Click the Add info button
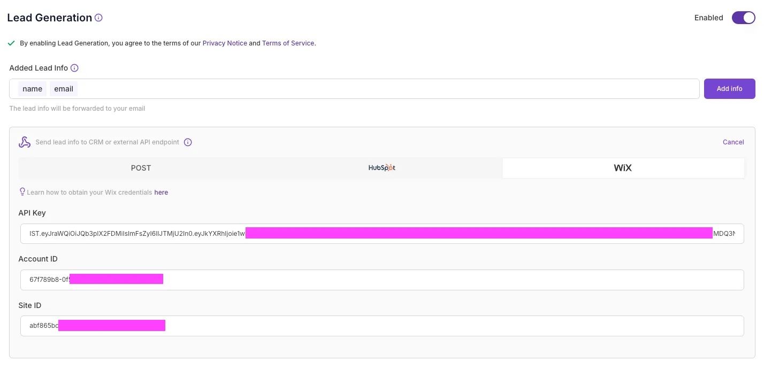Image resolution: width=764 pixels, height=369 pixels. tap(729, 89)
